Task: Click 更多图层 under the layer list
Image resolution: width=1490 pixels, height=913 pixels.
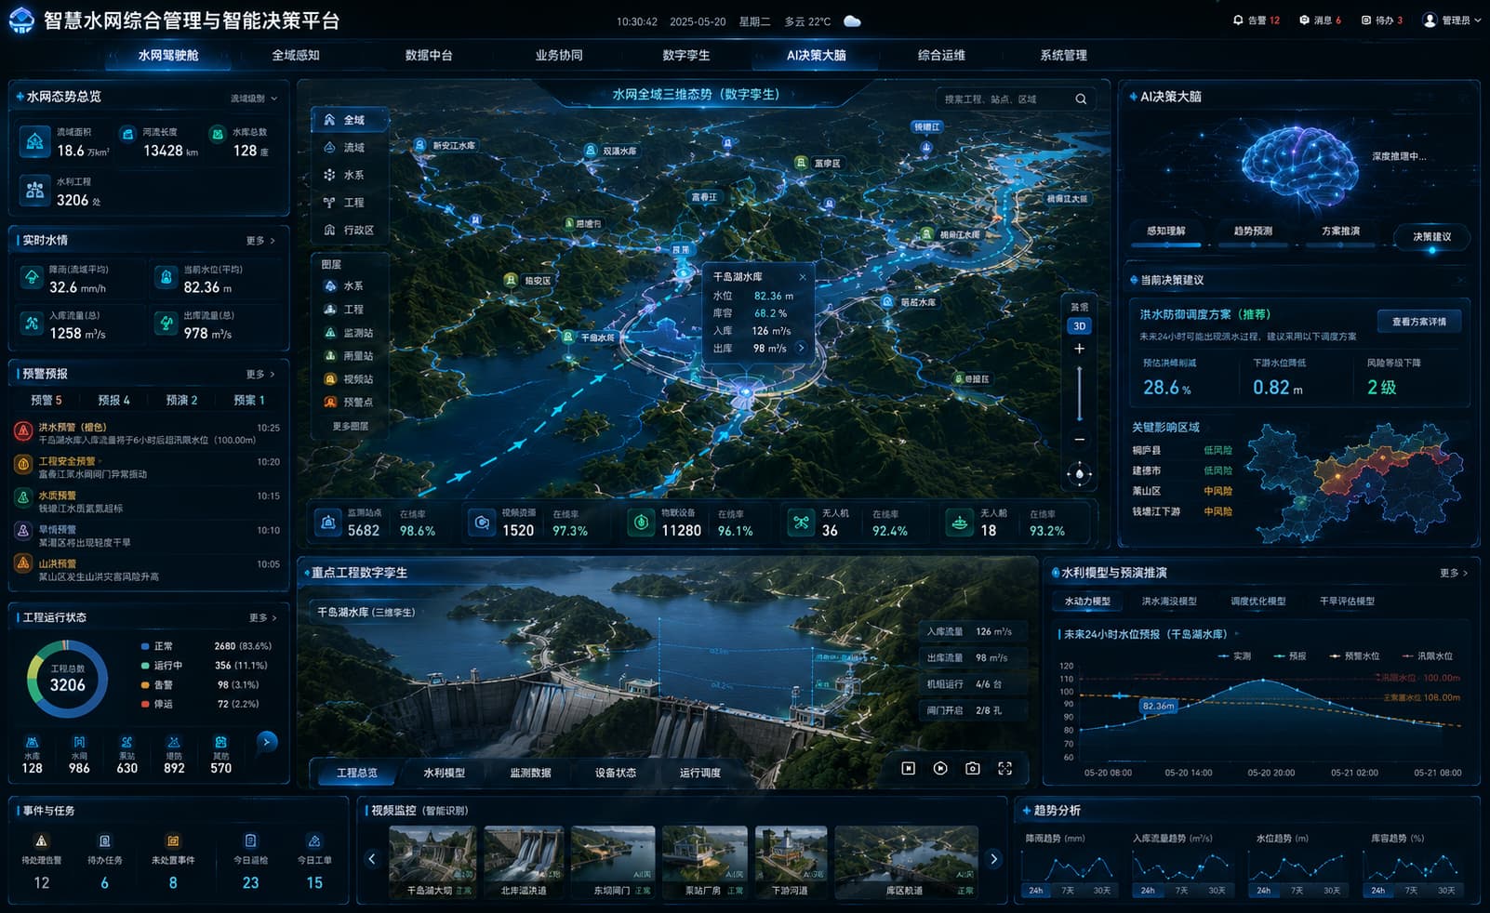Action: click(351, 427)
